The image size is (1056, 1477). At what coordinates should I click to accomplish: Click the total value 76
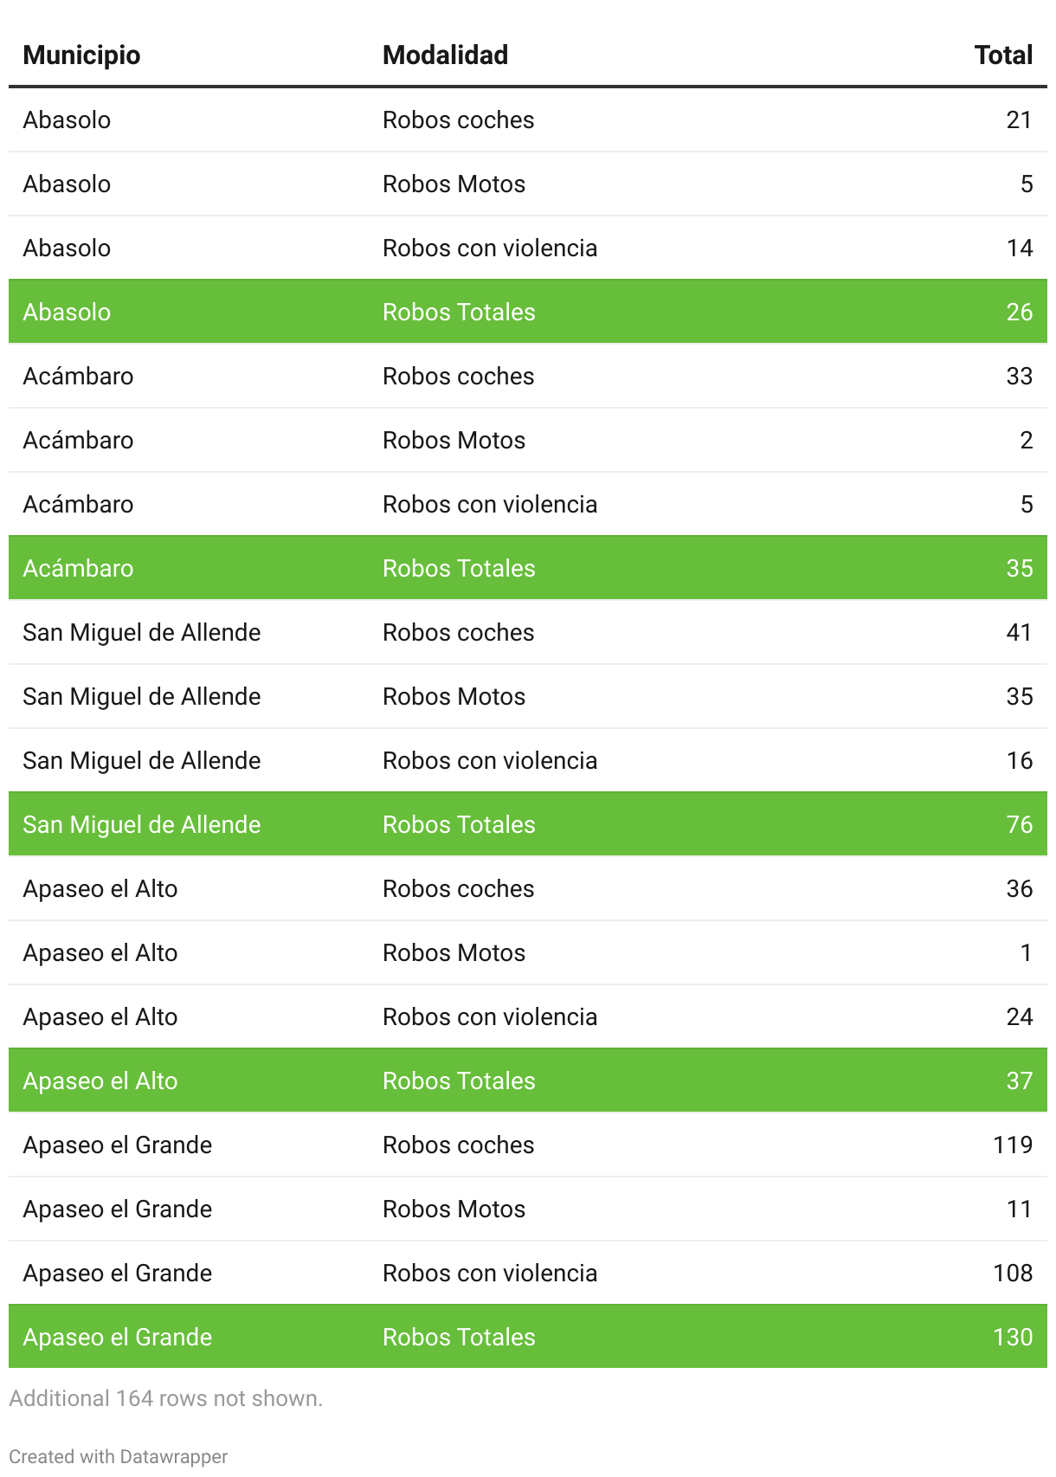coord(1019,824)
